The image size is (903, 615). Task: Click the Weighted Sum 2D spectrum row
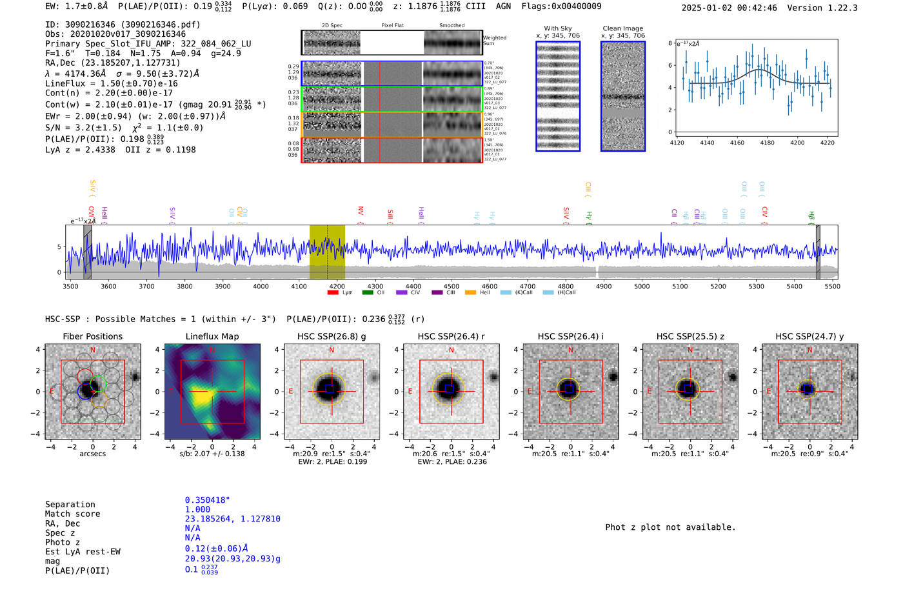point(392,43)
